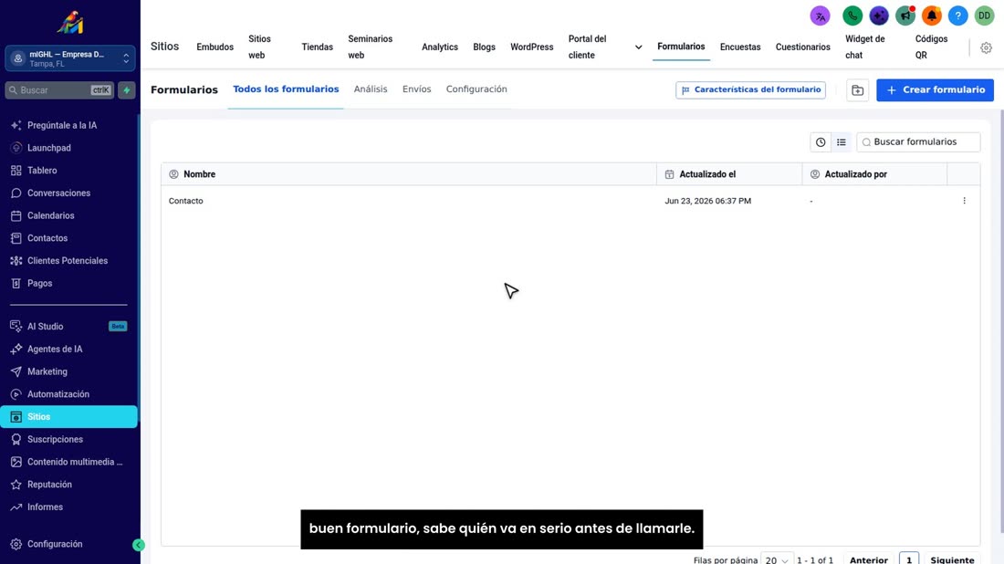Open the AI sparkle assistant icon
This screenshot has width=1004, height=564.
click(x=878, y=16)
